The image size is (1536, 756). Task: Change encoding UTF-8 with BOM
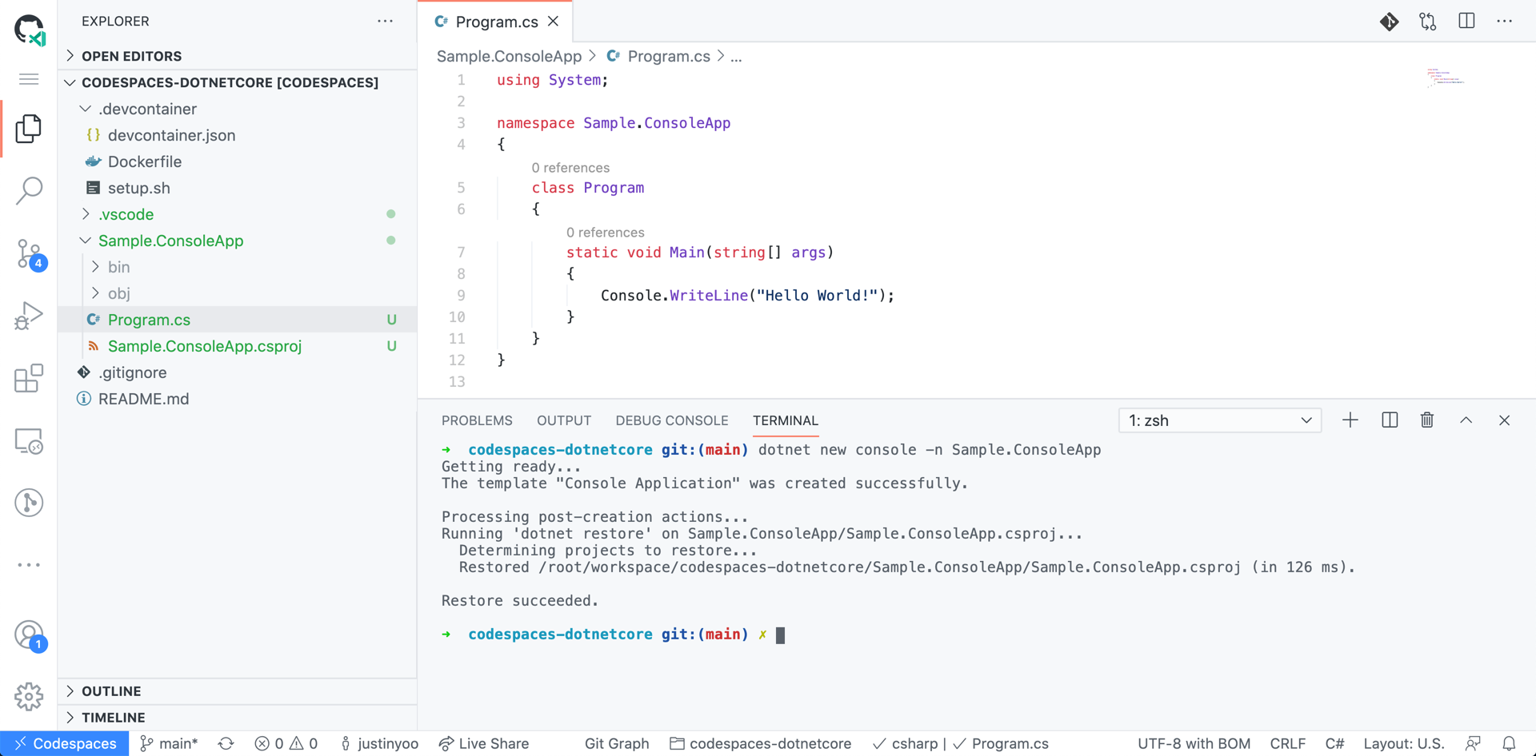1194,743
